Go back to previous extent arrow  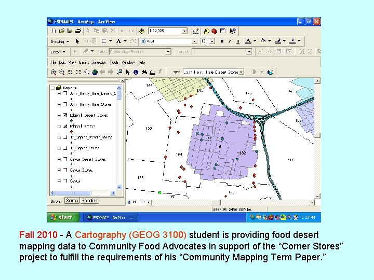tap(102, 72)
